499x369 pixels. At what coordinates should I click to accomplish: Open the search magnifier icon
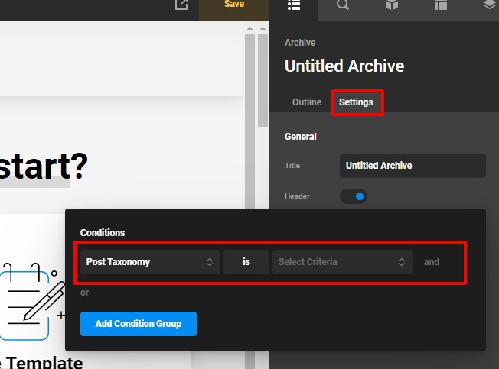[x=343, y=5]
